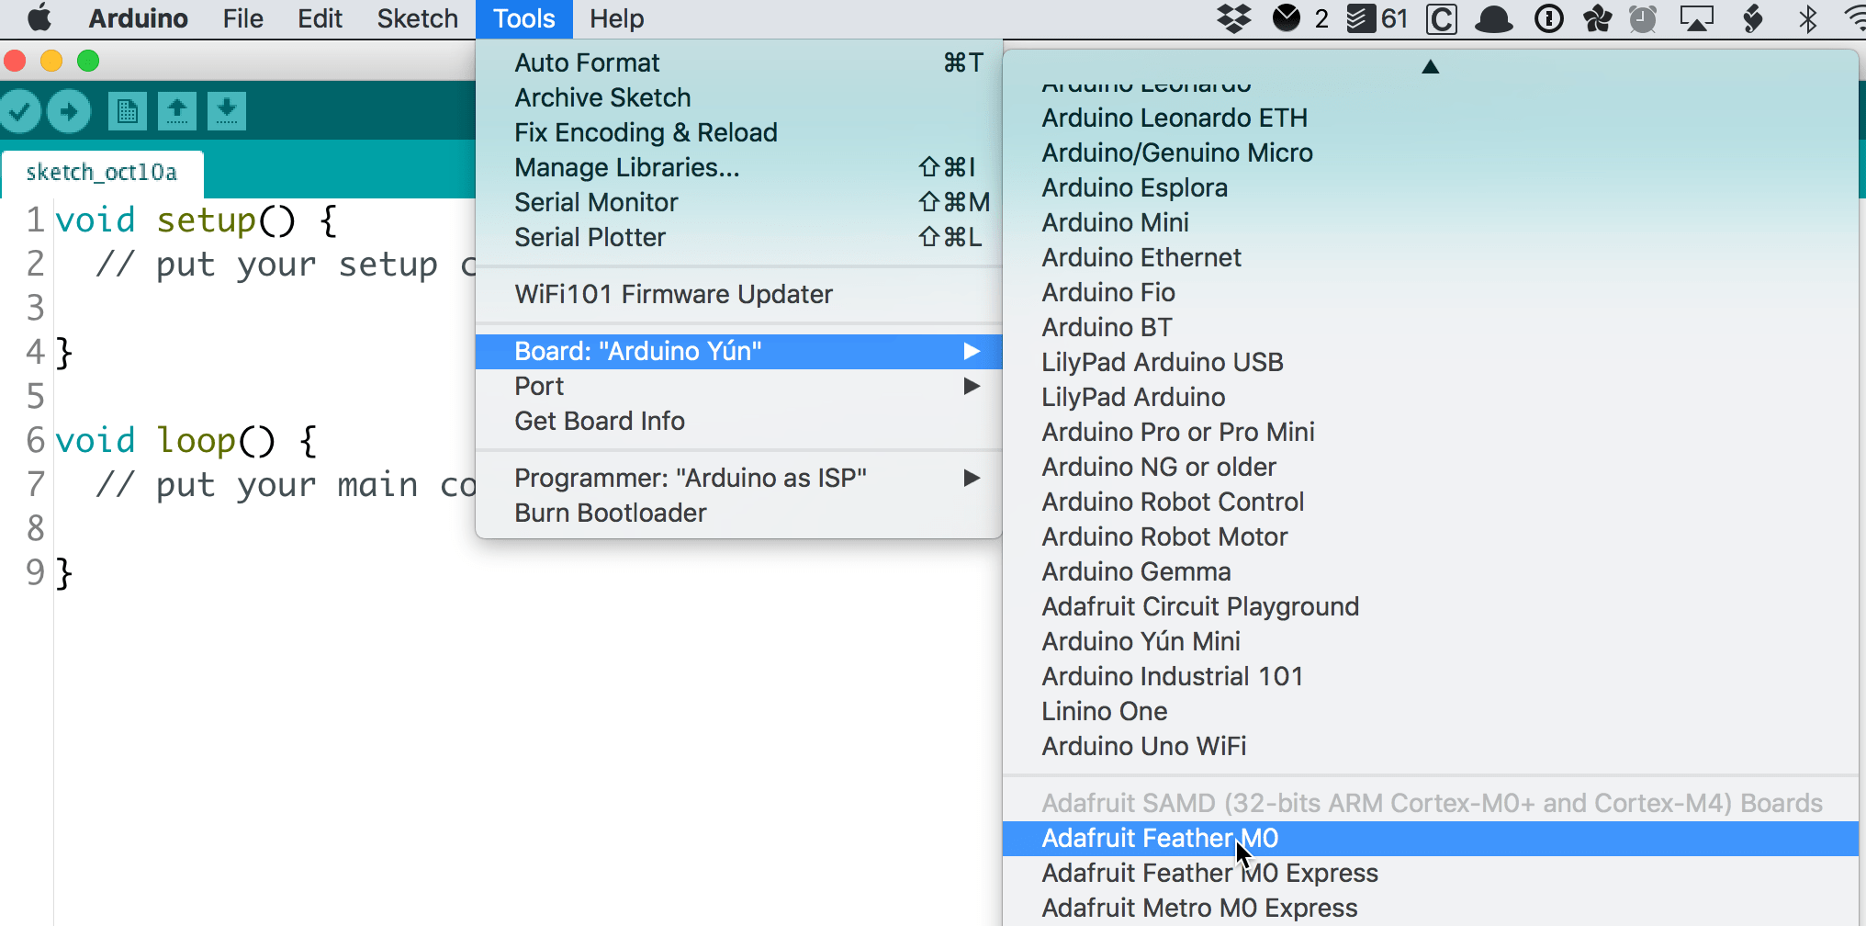Select Arduino Pro or Pro Mini board
Image resolution: width=1866 pixels, height=926 pixels.
click(x=1431, y=432)
